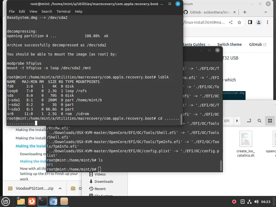
Task: Open the Chromium three-dot menu
Action: tap(267, 22)
